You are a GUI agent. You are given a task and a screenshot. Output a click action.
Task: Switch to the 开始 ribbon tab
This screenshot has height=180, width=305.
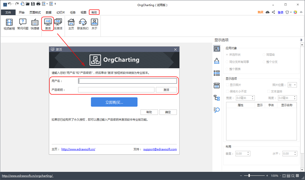(22, 13)
